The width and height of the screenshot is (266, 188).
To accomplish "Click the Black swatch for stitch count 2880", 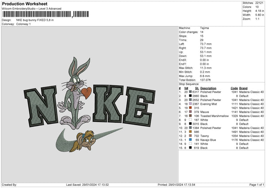I will coord(190,96).
